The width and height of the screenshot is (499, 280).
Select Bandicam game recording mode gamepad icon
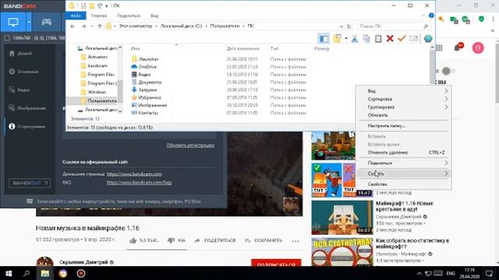(x=47, y=23)
